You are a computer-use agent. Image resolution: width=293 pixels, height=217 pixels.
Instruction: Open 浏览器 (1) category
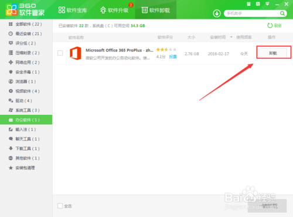coord(26,82)
